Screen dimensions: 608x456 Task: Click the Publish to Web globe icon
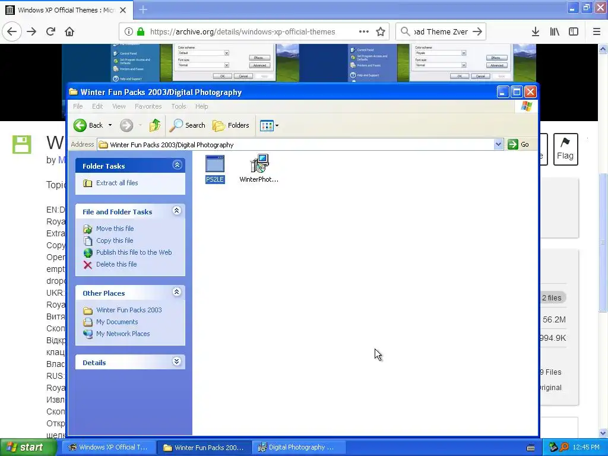click(x=88, y=253)
